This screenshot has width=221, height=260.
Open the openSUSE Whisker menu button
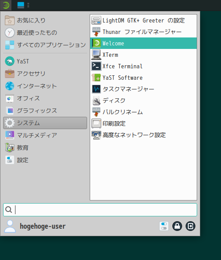(x=6, y=5)
